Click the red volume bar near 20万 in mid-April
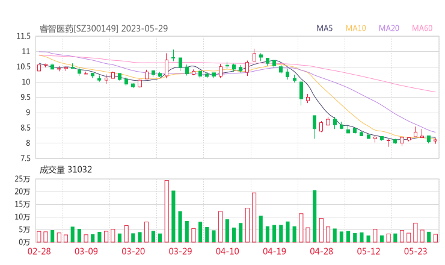This screenshot has width=445, height=265. pos(254,217)
